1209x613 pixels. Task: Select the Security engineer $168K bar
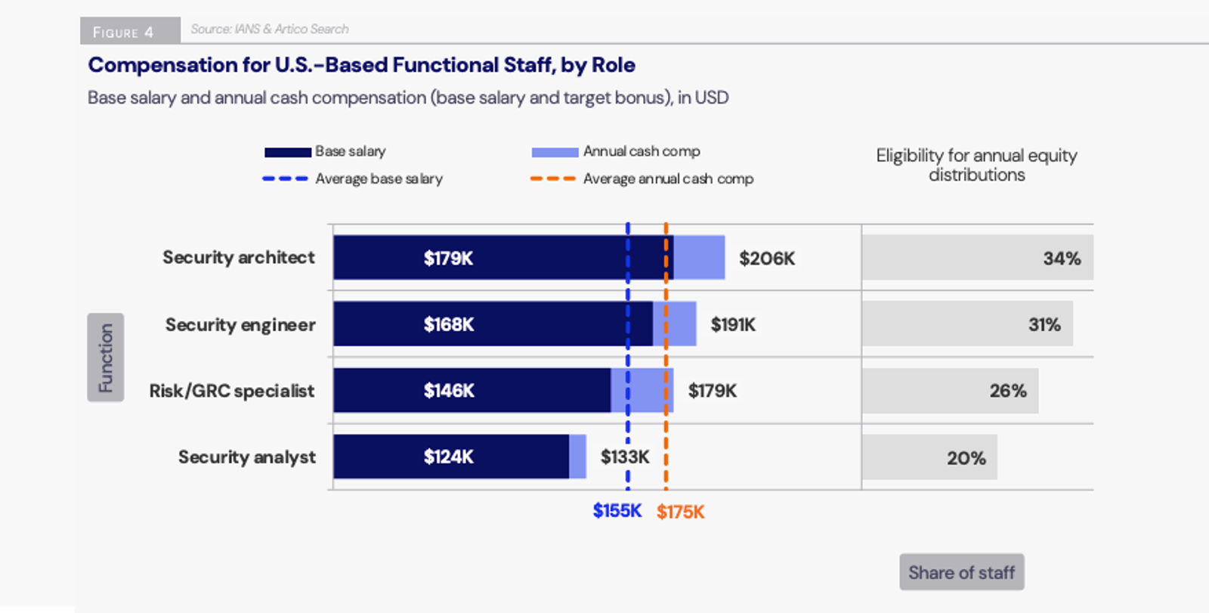(484, 324)
